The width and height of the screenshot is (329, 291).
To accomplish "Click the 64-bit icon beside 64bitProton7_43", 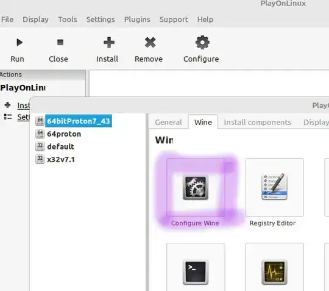I will (40, 121).
